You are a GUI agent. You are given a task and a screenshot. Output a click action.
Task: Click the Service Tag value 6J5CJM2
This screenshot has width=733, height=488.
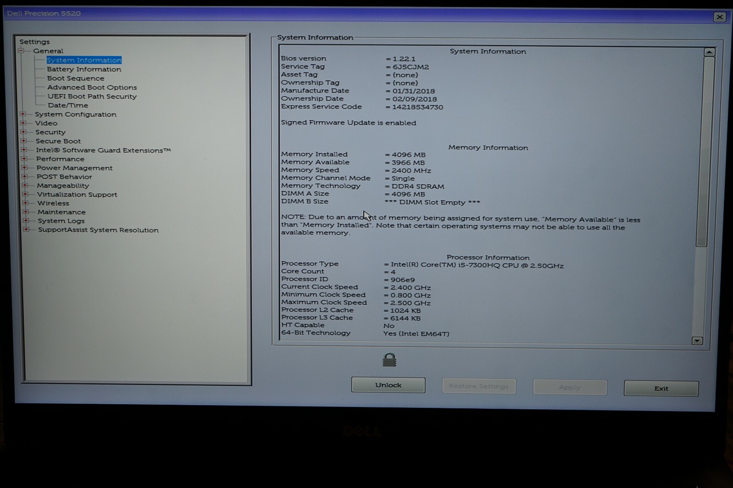(410, 67)
